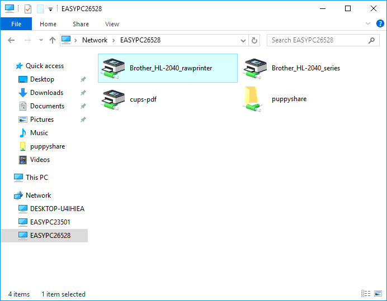Open Help with the question mark icon
This screenshot has height=301, width=387.
click(380, 23)
